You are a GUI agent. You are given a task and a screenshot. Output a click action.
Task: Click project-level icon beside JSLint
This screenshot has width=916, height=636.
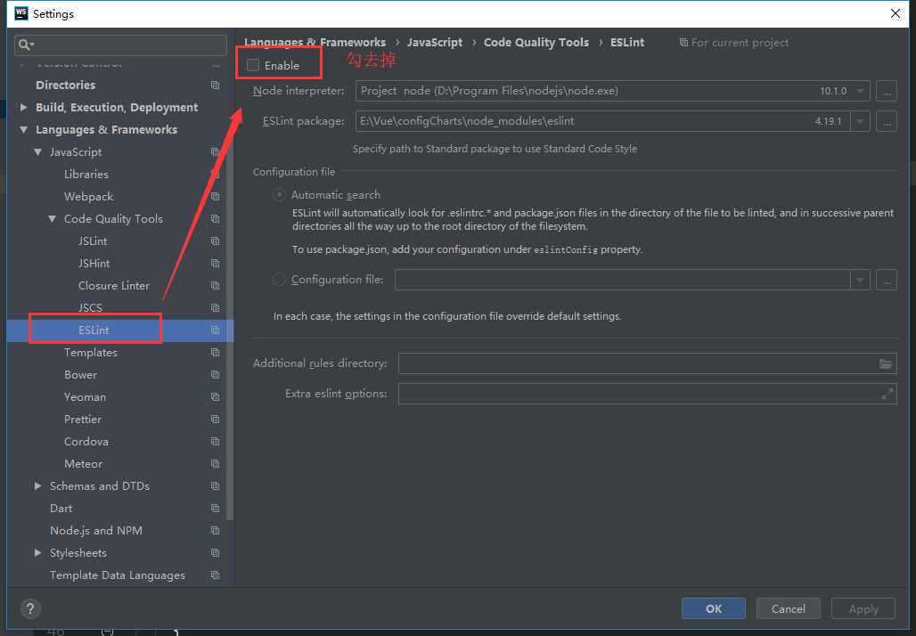[215, 241]
